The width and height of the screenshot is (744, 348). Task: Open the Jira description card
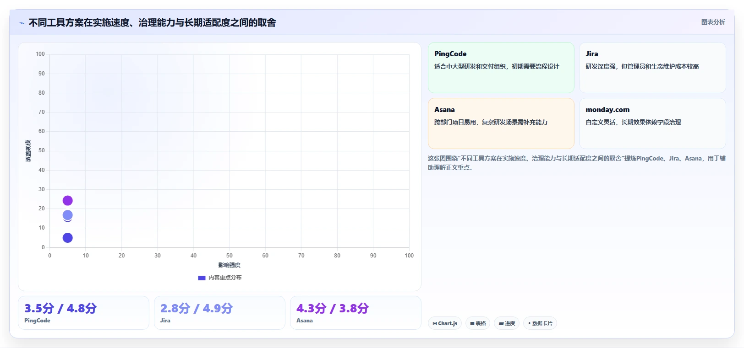pyautogui.click(x=652, y=68)
